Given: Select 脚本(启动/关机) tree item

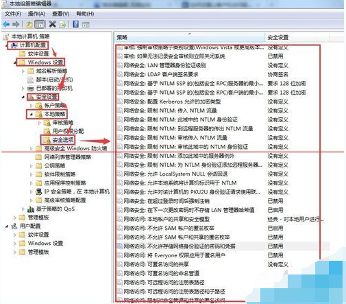Looking at the screenshot, I should pyautogui.click(x=54, y=80).
